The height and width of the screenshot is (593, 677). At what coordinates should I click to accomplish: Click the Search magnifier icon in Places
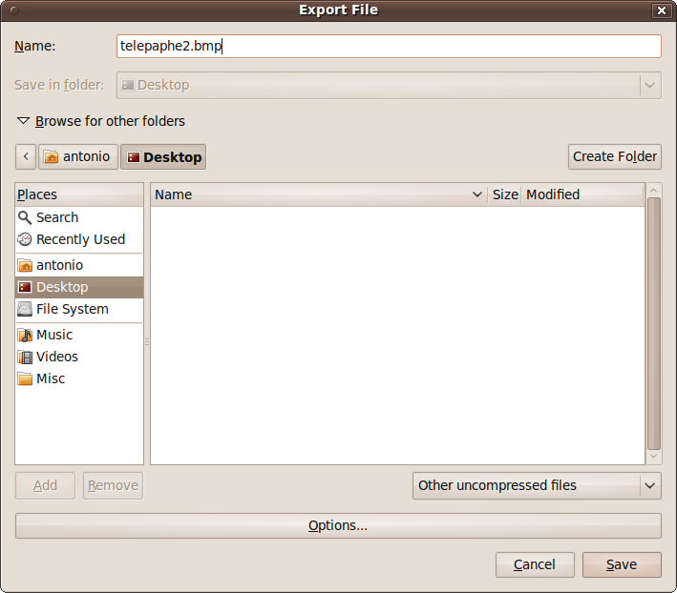[x=25, y=217]
